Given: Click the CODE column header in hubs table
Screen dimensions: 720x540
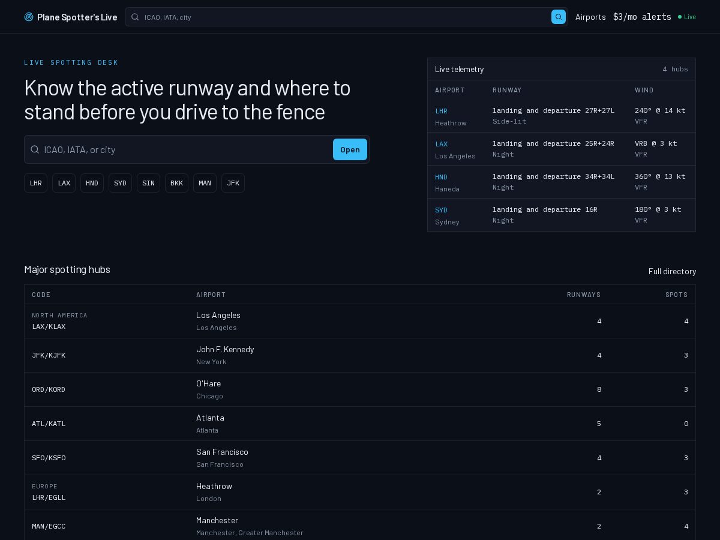Looking at the screenshot, I should tap(41, 295).
